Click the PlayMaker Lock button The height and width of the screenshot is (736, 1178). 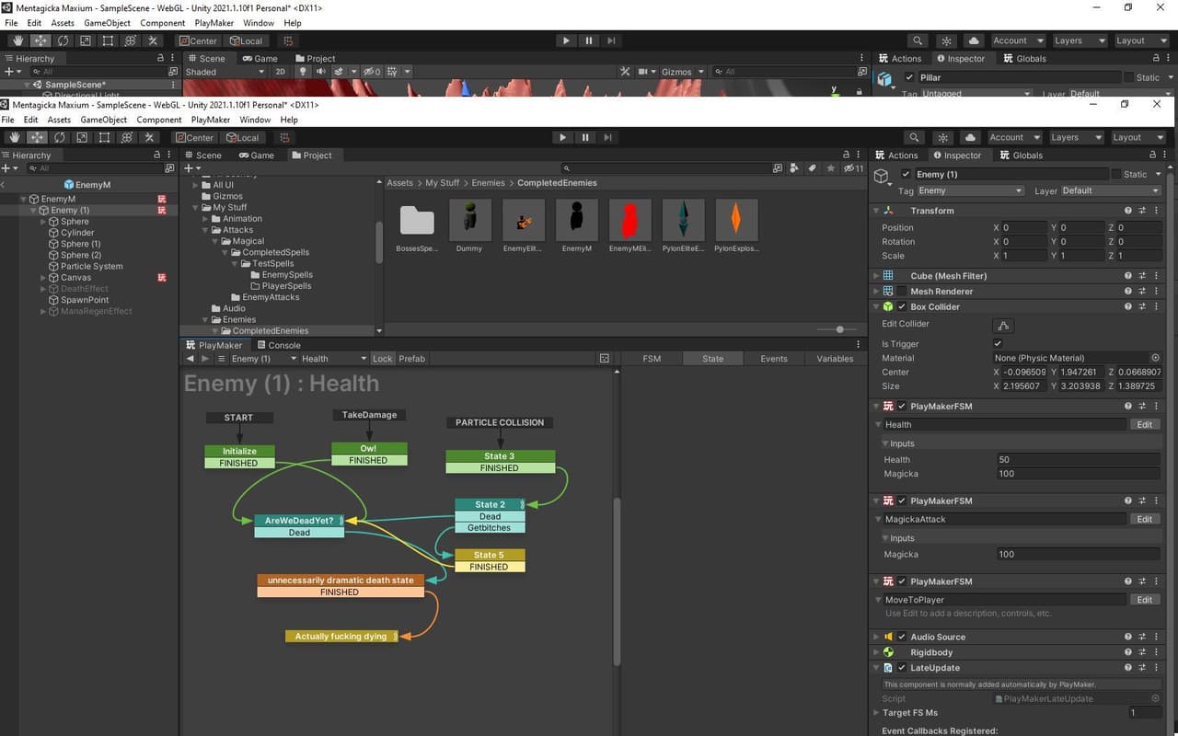click(383, 359)
